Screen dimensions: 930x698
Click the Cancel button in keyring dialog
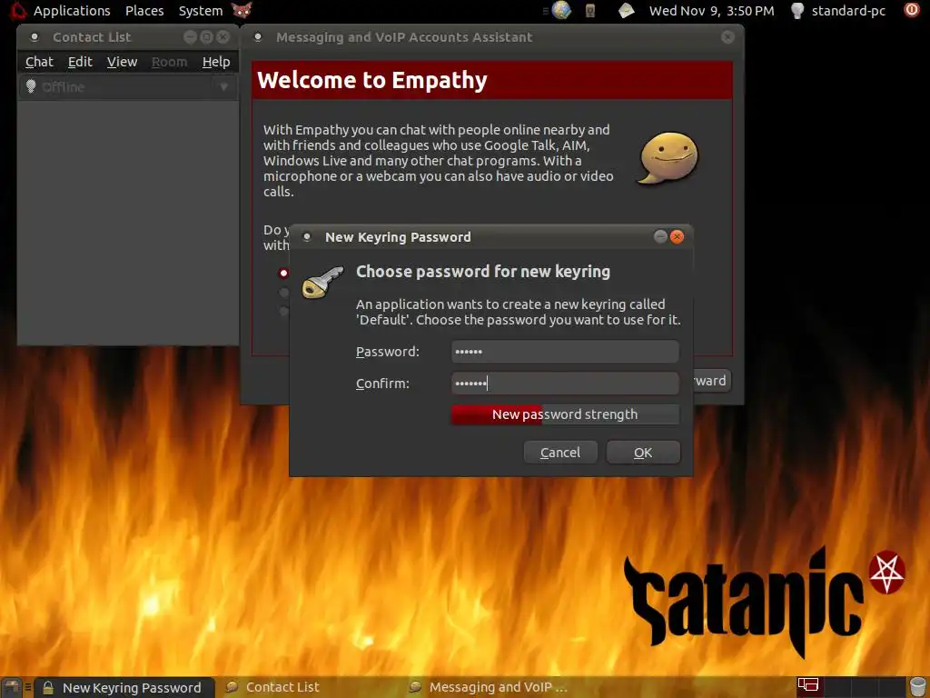(560, 453)
